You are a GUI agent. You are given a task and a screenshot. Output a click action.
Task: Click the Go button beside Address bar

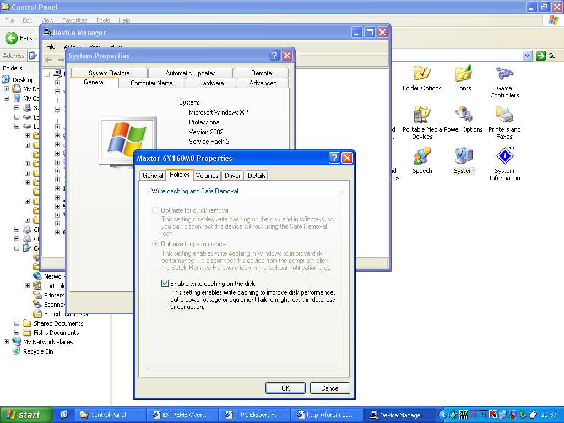546,56
